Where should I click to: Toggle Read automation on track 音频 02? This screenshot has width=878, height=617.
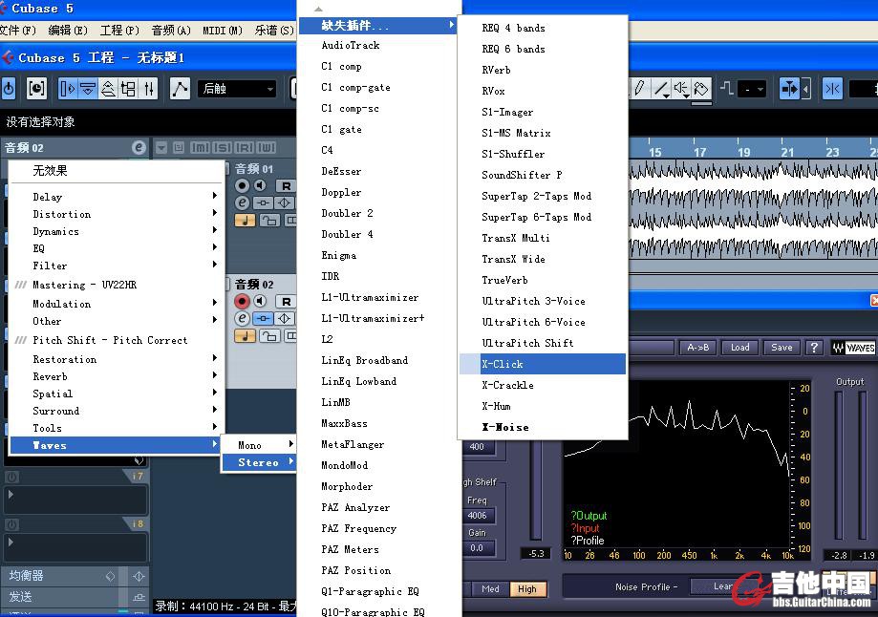(286, 301)
